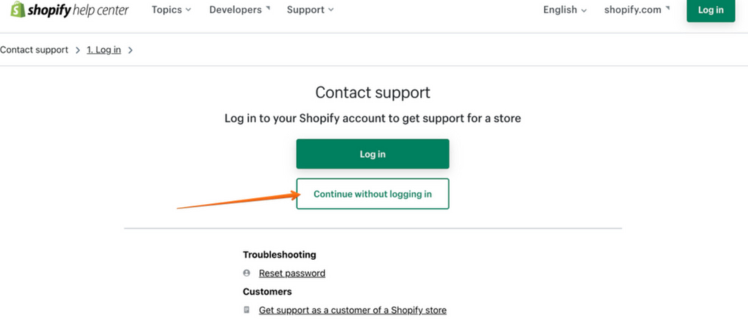Click the breadcrumb chevron after 1. Log in
The width and height of the screenshot is (748, 334).
tap(130, 50)
